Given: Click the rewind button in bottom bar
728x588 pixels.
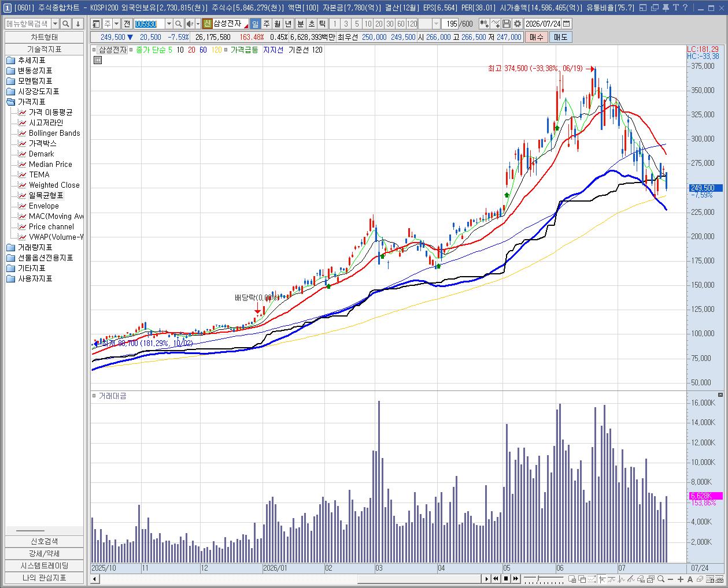Looking at the screenshot, I should pos(496,579).
